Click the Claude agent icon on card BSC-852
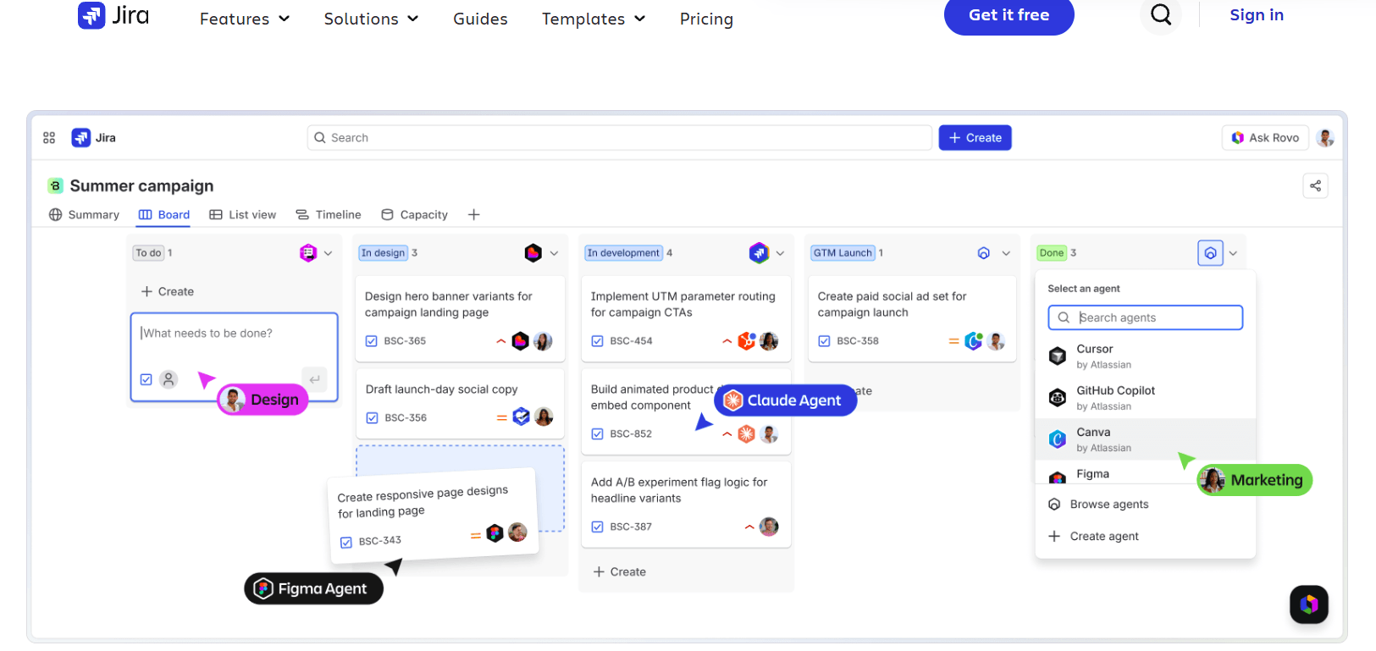Viewport: 1376px width, 651px height. [746, 434]
